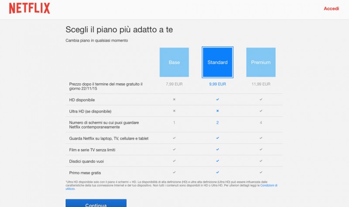Click the 11,99 EUR Premium price
The width and height of the screenshot is (349, 207).
261,84
